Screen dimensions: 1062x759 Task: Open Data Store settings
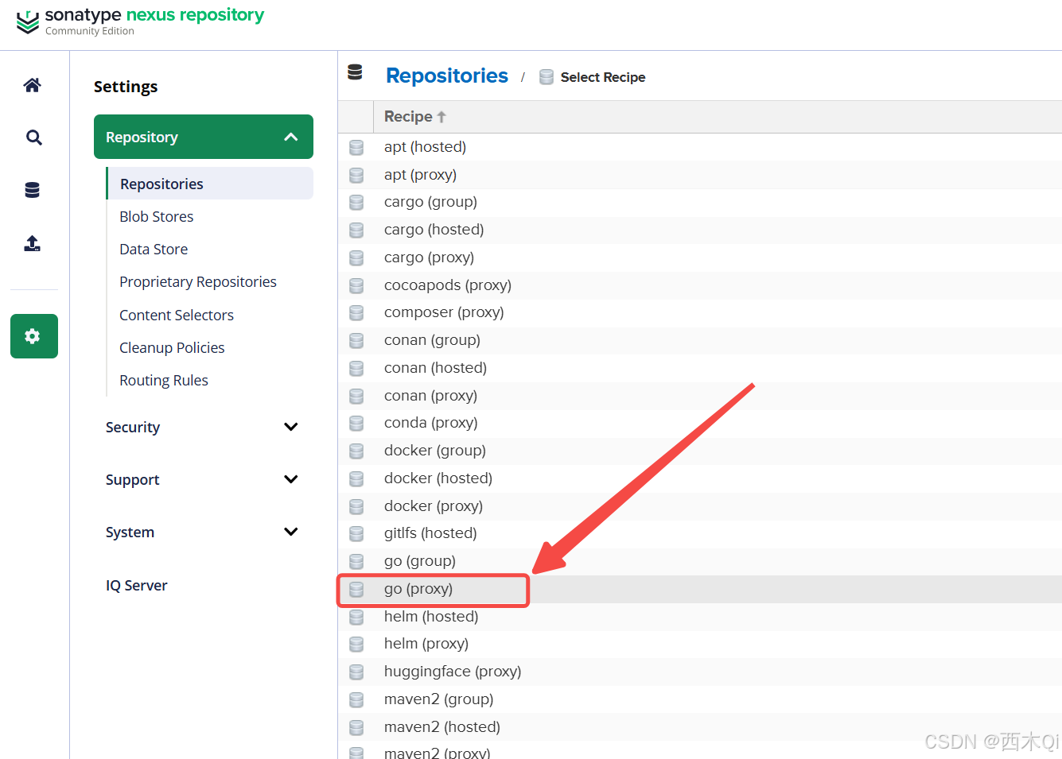click(154, 250)
